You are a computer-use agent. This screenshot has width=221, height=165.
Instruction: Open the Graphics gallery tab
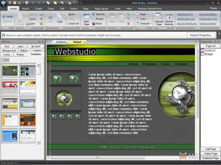(37, 50)
